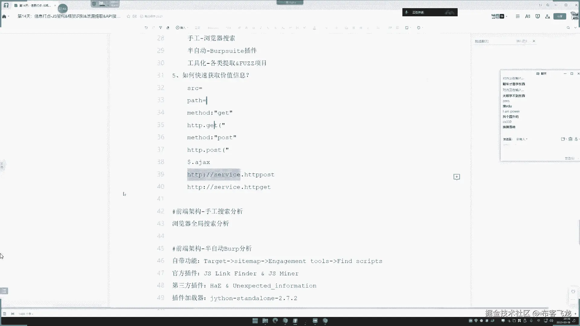Click the search magnifier icon
Image resolution: width=580 pixels, height=326 pixels.
tap(568, 27)
